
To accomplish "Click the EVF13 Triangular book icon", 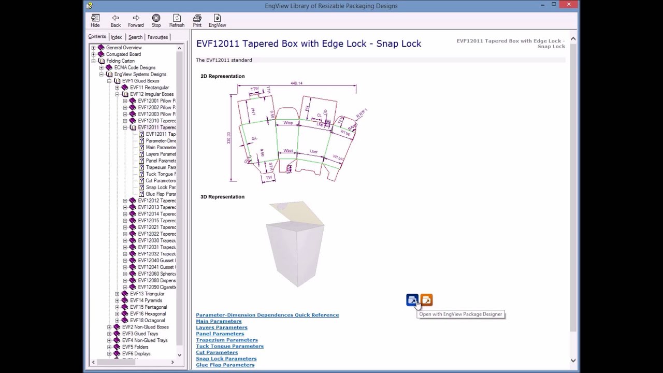I will (x=125, y=294).
